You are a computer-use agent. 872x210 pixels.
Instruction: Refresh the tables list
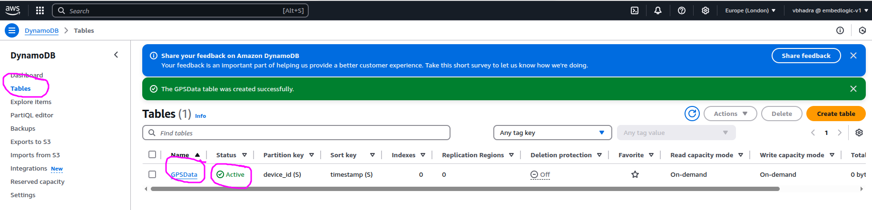692,114
